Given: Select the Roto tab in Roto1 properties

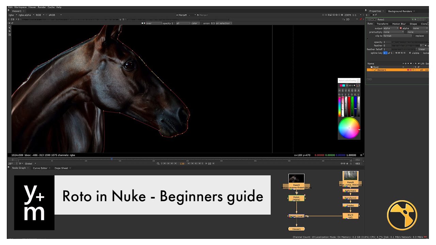Looking at the screenshot, I should point(370,24).
